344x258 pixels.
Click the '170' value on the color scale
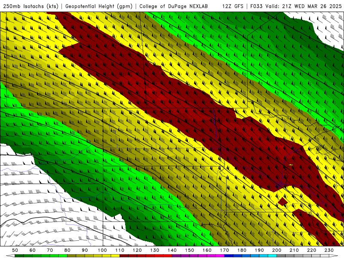click(x=224, y=250)
